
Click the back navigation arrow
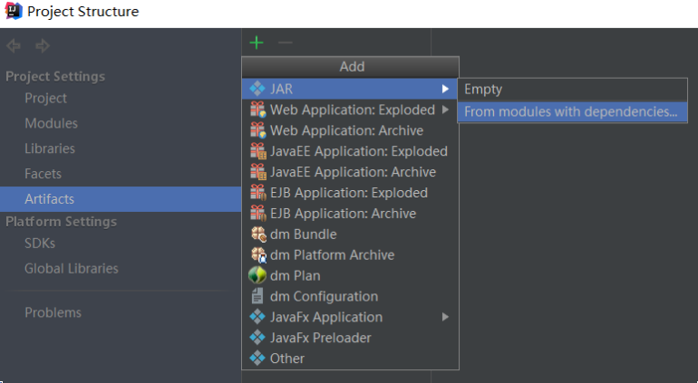pos(14,45)
